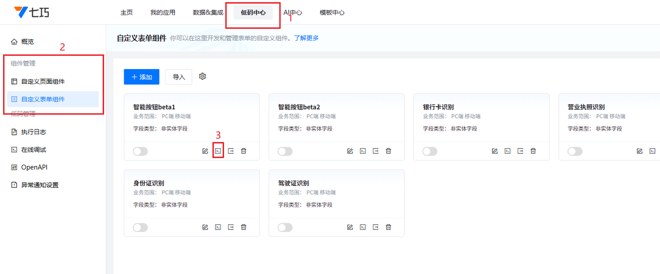Image resolution: width=660 pixels, height=274 pixels.
Task: Turn on the 身份证识别 toggle
Action: 140,228
